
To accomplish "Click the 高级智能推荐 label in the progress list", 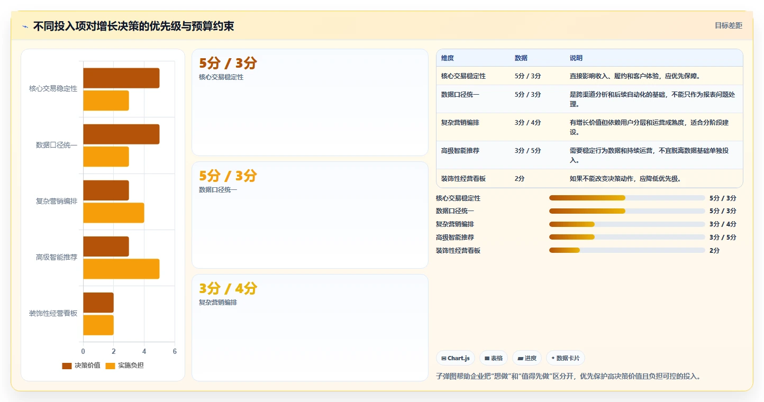I will coord(455,237).
